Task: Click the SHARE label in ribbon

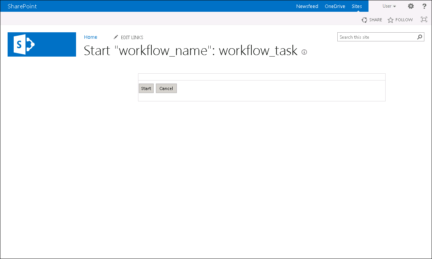Action: point(376,20)
